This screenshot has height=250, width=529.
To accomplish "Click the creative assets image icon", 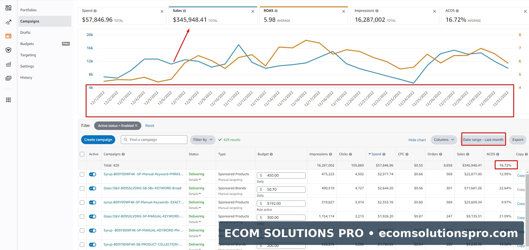I will click(x=8, y=78).
